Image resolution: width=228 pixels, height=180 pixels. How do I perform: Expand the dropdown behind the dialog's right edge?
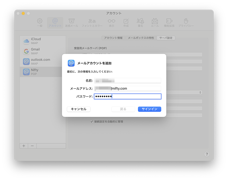pyautogui.click(x=200, y=93)
